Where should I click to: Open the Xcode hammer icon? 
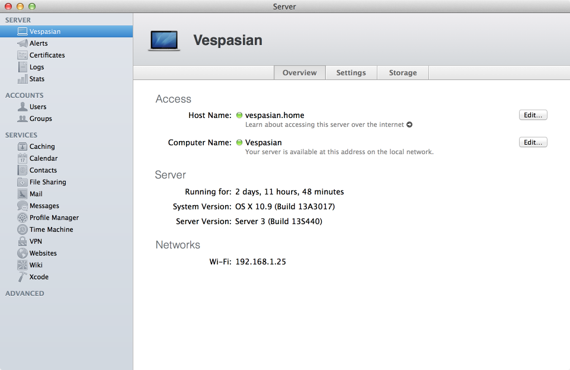click(x=22, y=277)
